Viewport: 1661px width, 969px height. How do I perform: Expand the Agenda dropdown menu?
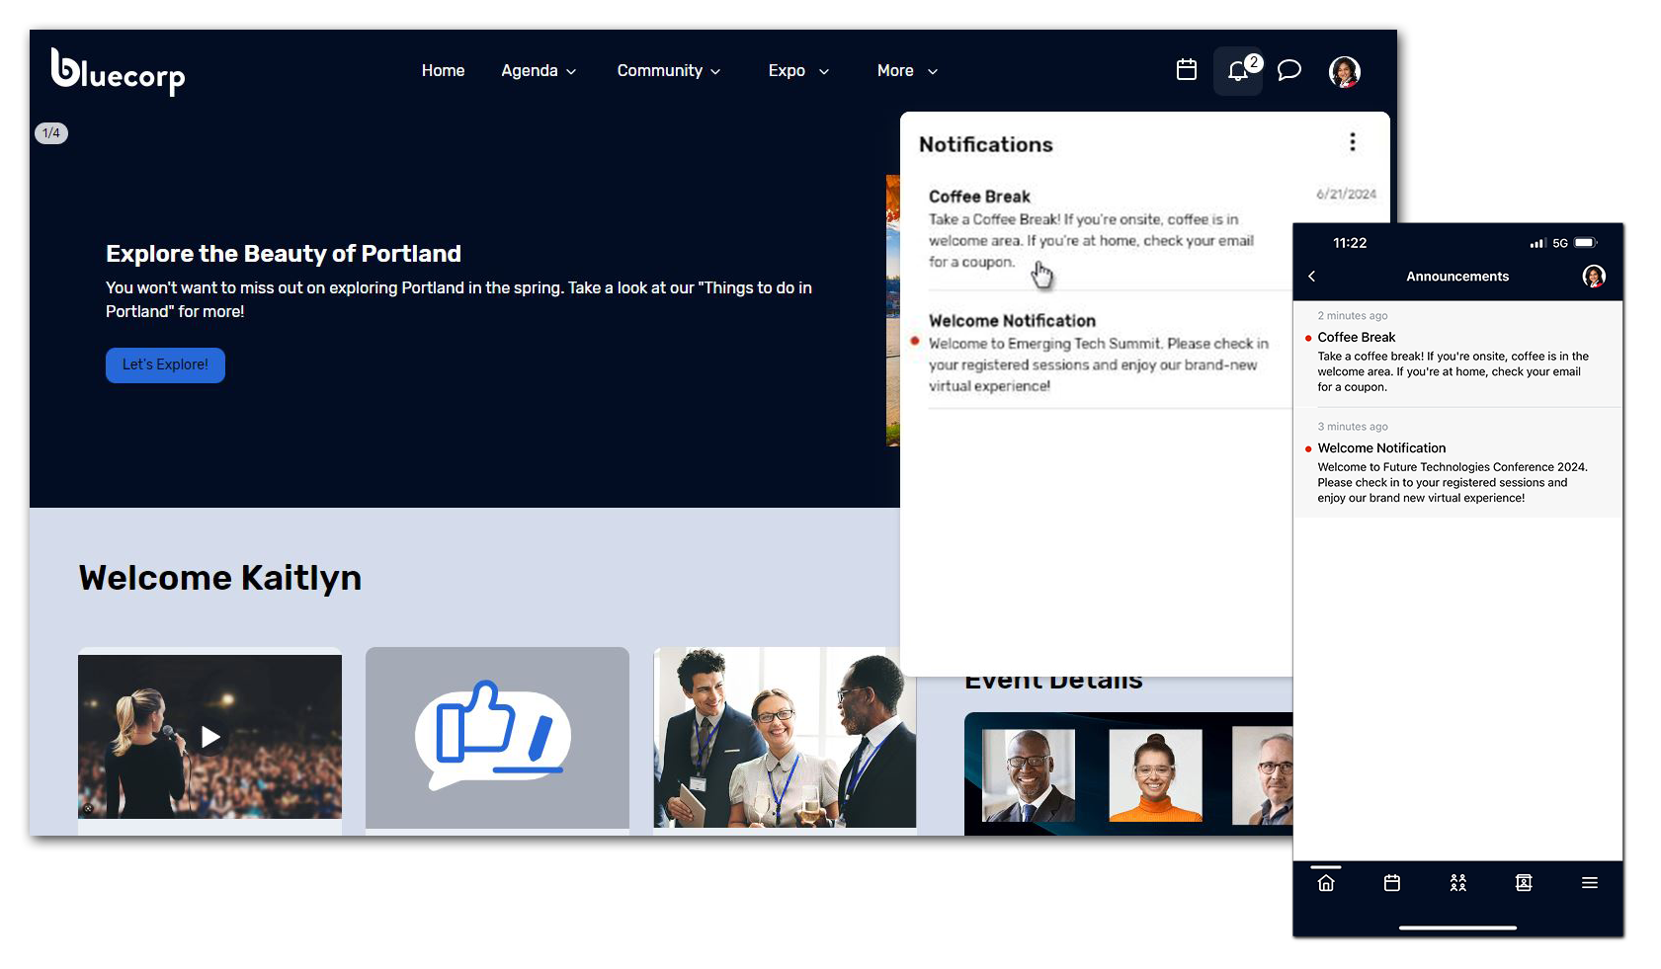539,71
